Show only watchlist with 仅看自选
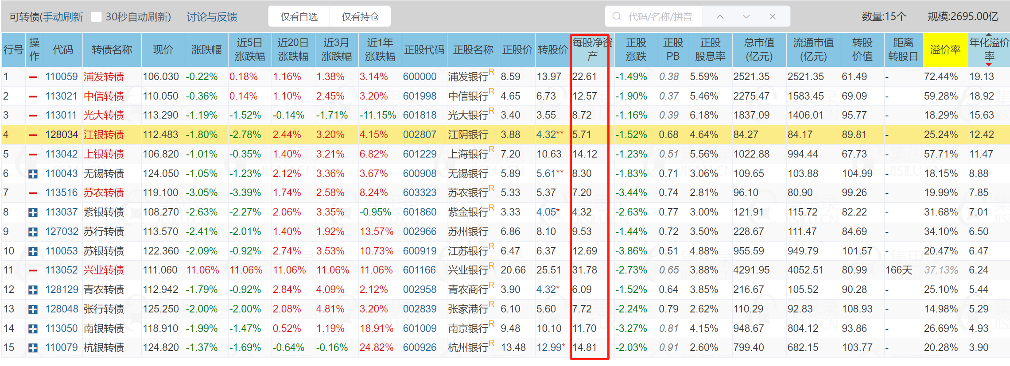 pos(299,17)
